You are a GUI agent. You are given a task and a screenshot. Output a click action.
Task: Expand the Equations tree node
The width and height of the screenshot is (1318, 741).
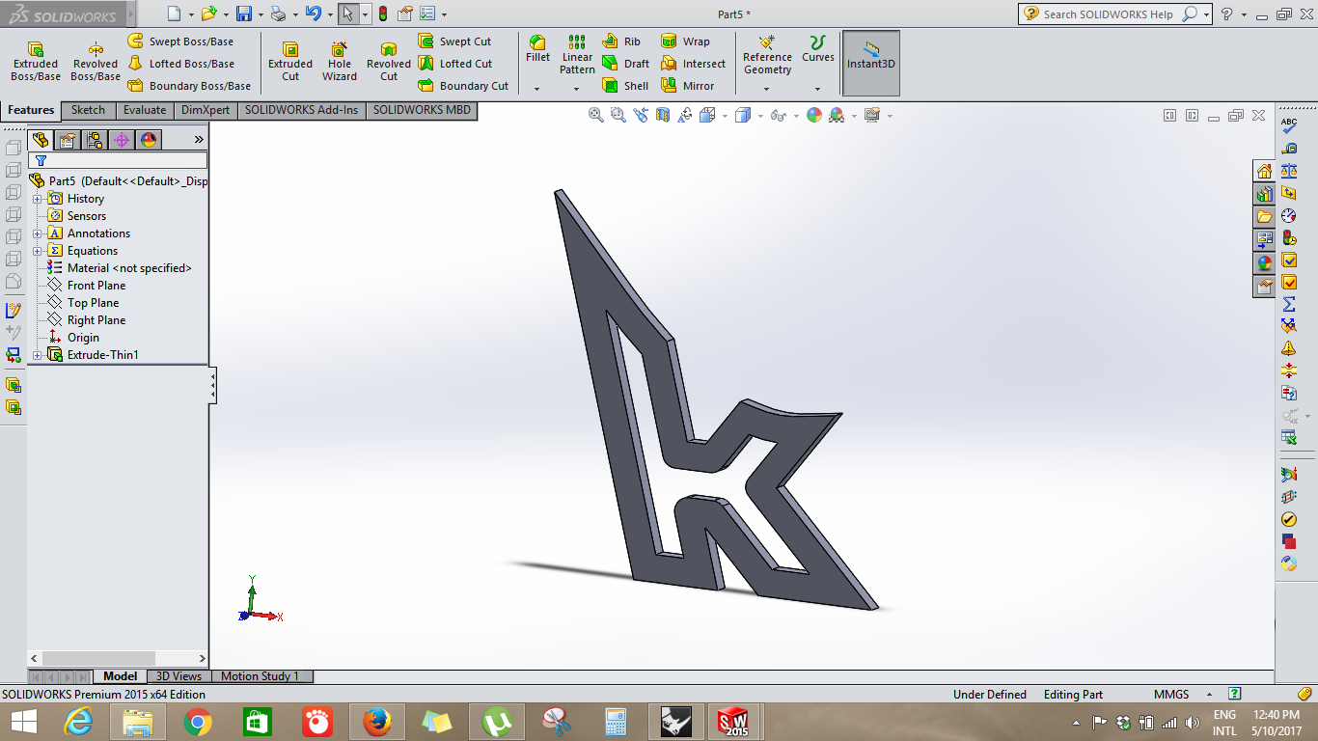38,251
